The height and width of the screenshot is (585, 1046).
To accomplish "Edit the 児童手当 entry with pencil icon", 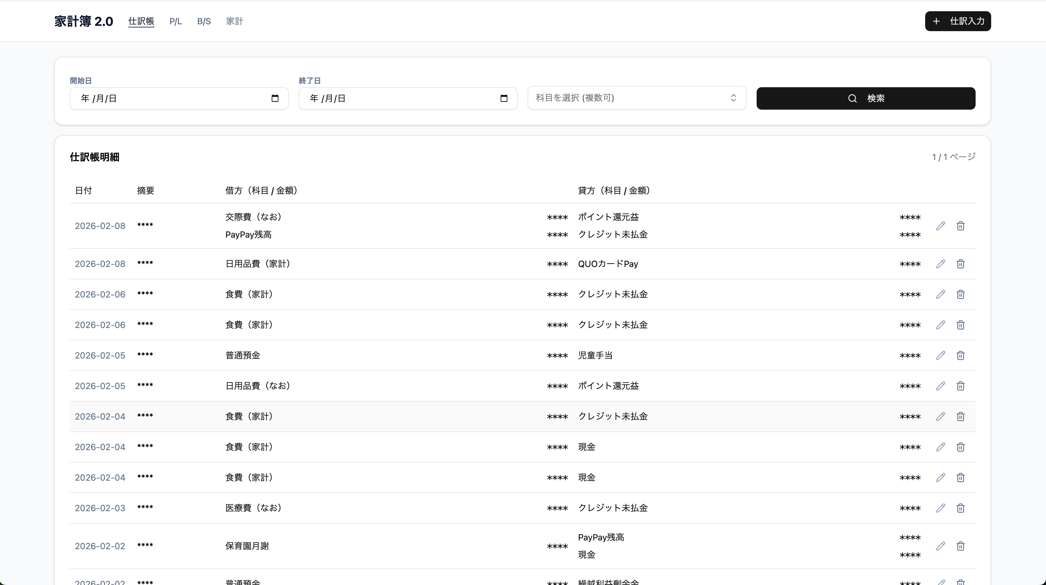I will tap(940, 355).
